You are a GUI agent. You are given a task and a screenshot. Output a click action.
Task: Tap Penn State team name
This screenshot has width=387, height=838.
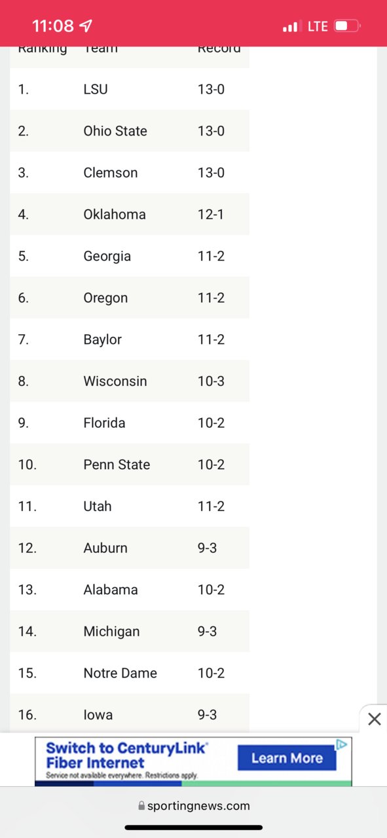point(117,465)
